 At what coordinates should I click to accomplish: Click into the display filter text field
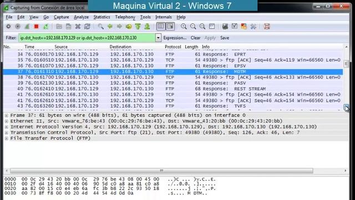tap(87, 38)
